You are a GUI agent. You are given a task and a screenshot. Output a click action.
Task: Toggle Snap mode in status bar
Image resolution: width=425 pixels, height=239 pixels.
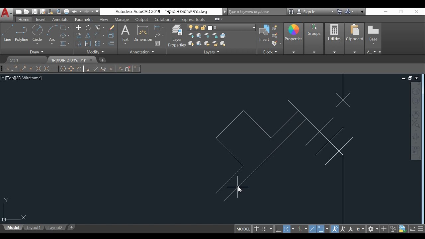[264, 229]
